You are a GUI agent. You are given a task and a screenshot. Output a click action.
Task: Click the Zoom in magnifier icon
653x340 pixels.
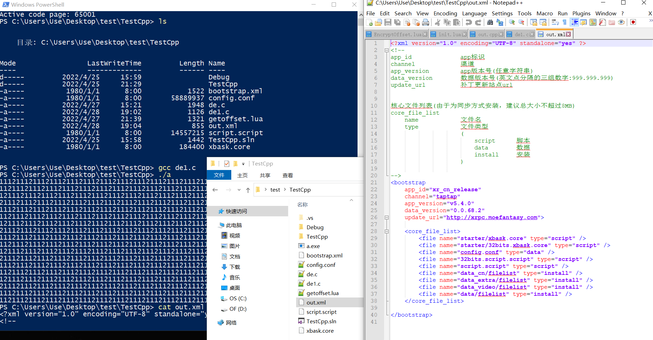pos(512,23)
